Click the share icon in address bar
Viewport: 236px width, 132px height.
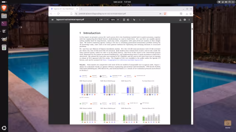pyautogui.click(x=160, y=14)
